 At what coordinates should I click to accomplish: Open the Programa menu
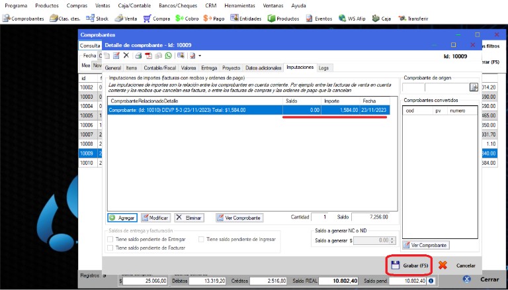16,5
